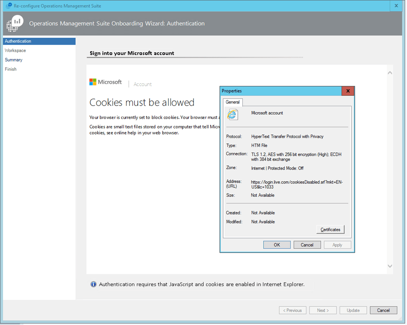Click 'Internet | Protected Mode: Off' zone value
This screenshot has height=325, width=407.
[277, 168]
